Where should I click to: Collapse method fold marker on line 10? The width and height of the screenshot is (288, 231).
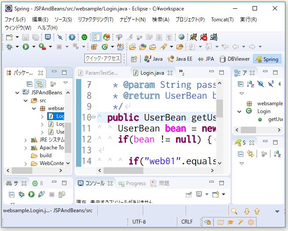94,117
